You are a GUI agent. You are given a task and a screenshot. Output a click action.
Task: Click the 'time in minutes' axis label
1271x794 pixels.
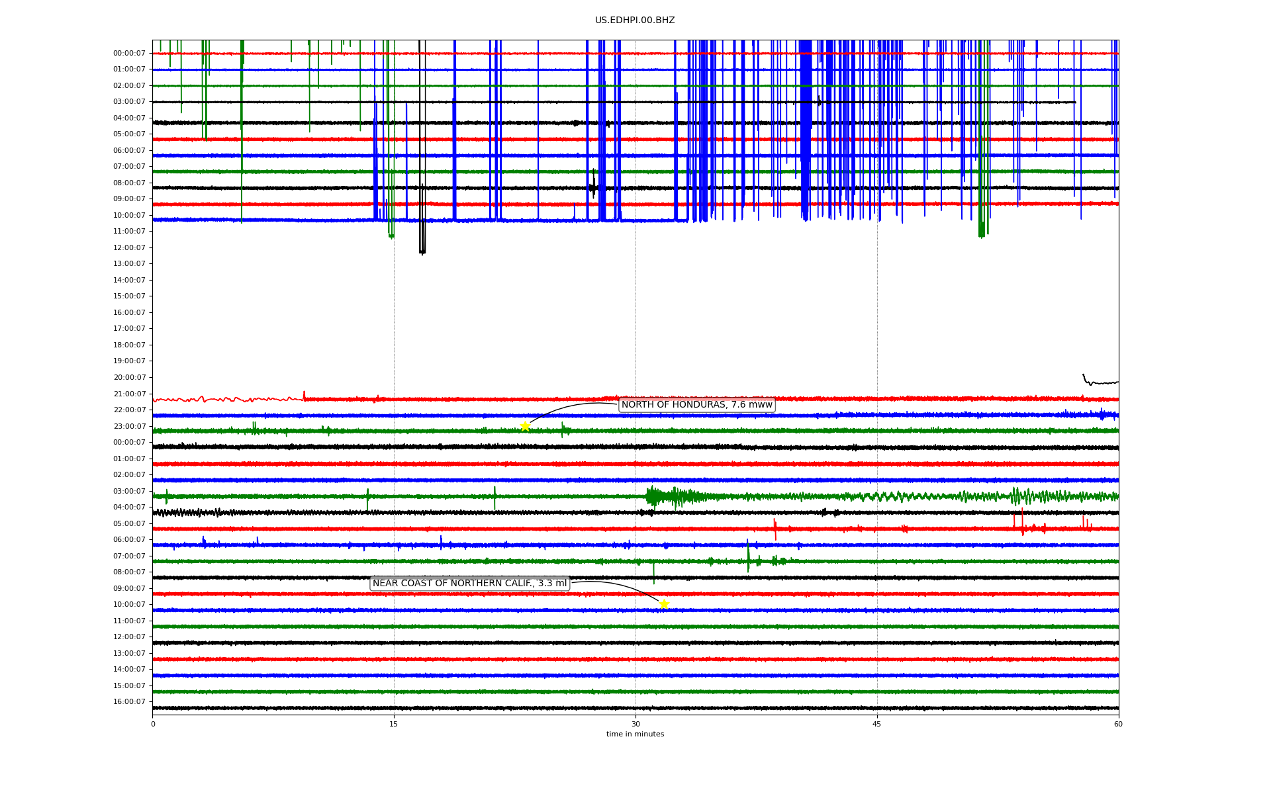635,734
